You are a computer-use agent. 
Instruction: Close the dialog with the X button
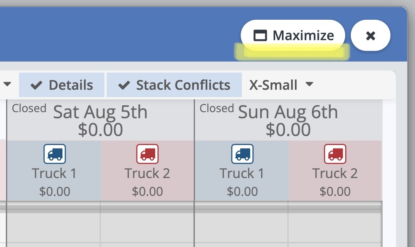tap(371, 36)
